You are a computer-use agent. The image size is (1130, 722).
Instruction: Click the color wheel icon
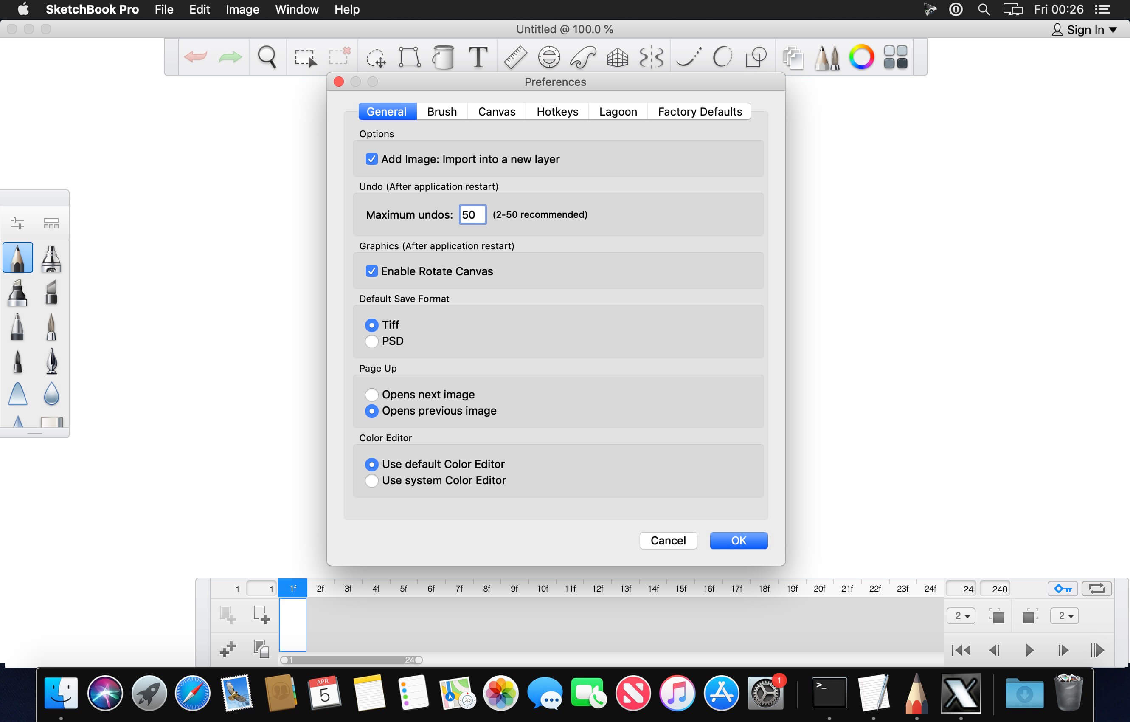861,56
